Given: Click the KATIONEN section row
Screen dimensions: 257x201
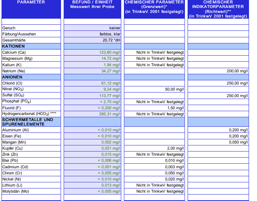Looking at the screenshot, I should tap(31, 46).
